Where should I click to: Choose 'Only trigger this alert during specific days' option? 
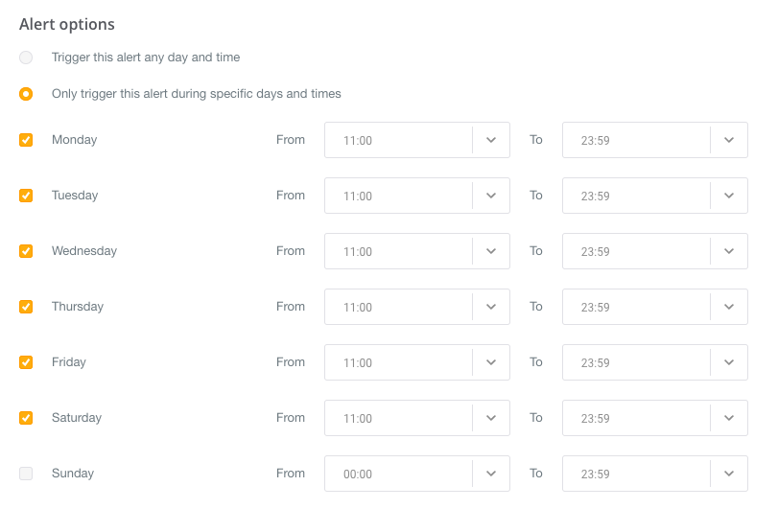(26, 94)
